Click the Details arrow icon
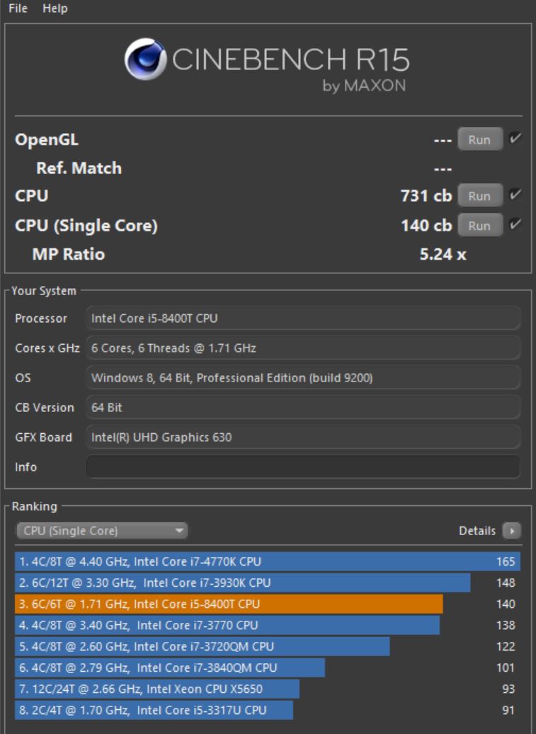Viewport: 536px width, 734px height. [x=511, y=531]
